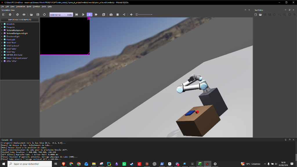Click the red cube on the table
The width and height of the screenshot is (297, 167).
(197, 112)
